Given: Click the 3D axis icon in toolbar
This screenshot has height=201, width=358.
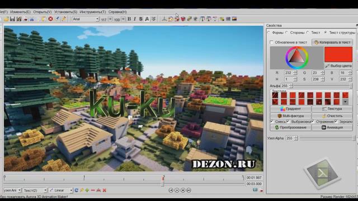Looking at the screenshot, I should [164, 19].
